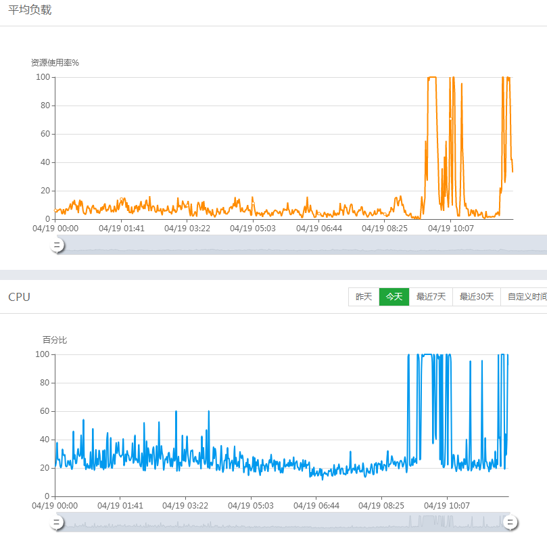Screen dimensions: 547x541
Task: Click the 04/19 08:25 label on CPU chart
Action: click(x=381, y=506)
